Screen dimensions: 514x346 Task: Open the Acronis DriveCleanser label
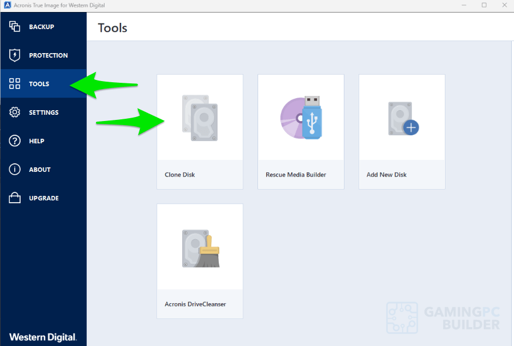[195, 304]
